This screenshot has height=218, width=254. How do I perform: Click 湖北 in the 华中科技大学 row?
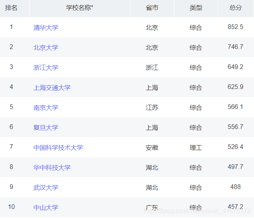click(152, 167)
